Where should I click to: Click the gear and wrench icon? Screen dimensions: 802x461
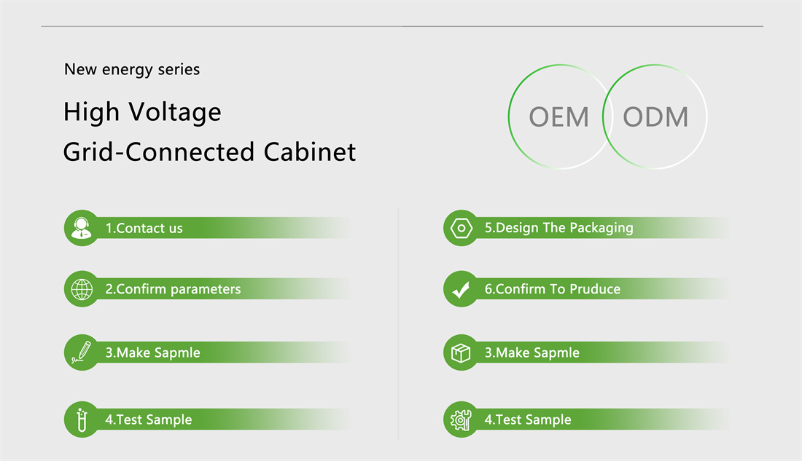(461, 419)
